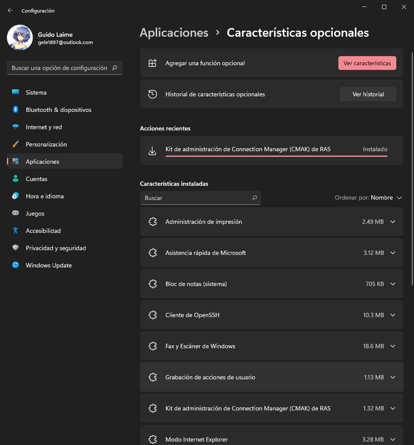Expand the Cliente de OpenSSH entry
This screenshot has width=414, height=445.
point(393,315)
